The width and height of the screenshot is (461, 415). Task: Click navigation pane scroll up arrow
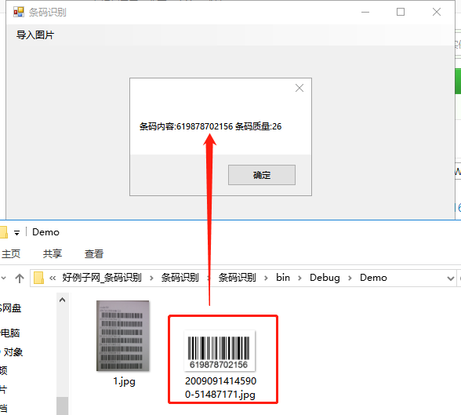[63, 300]
